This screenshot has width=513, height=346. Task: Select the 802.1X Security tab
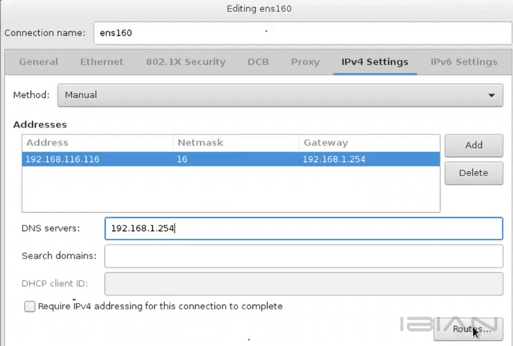point(186,62)
